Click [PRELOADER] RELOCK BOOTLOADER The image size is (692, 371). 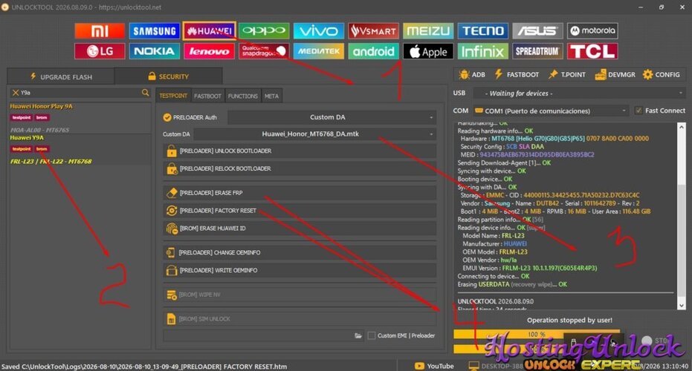[300, 168]
